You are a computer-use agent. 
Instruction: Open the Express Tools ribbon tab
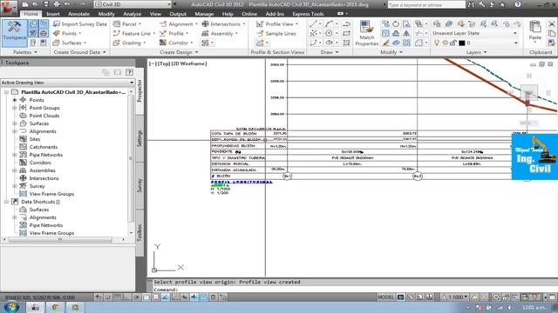point(308,14)
